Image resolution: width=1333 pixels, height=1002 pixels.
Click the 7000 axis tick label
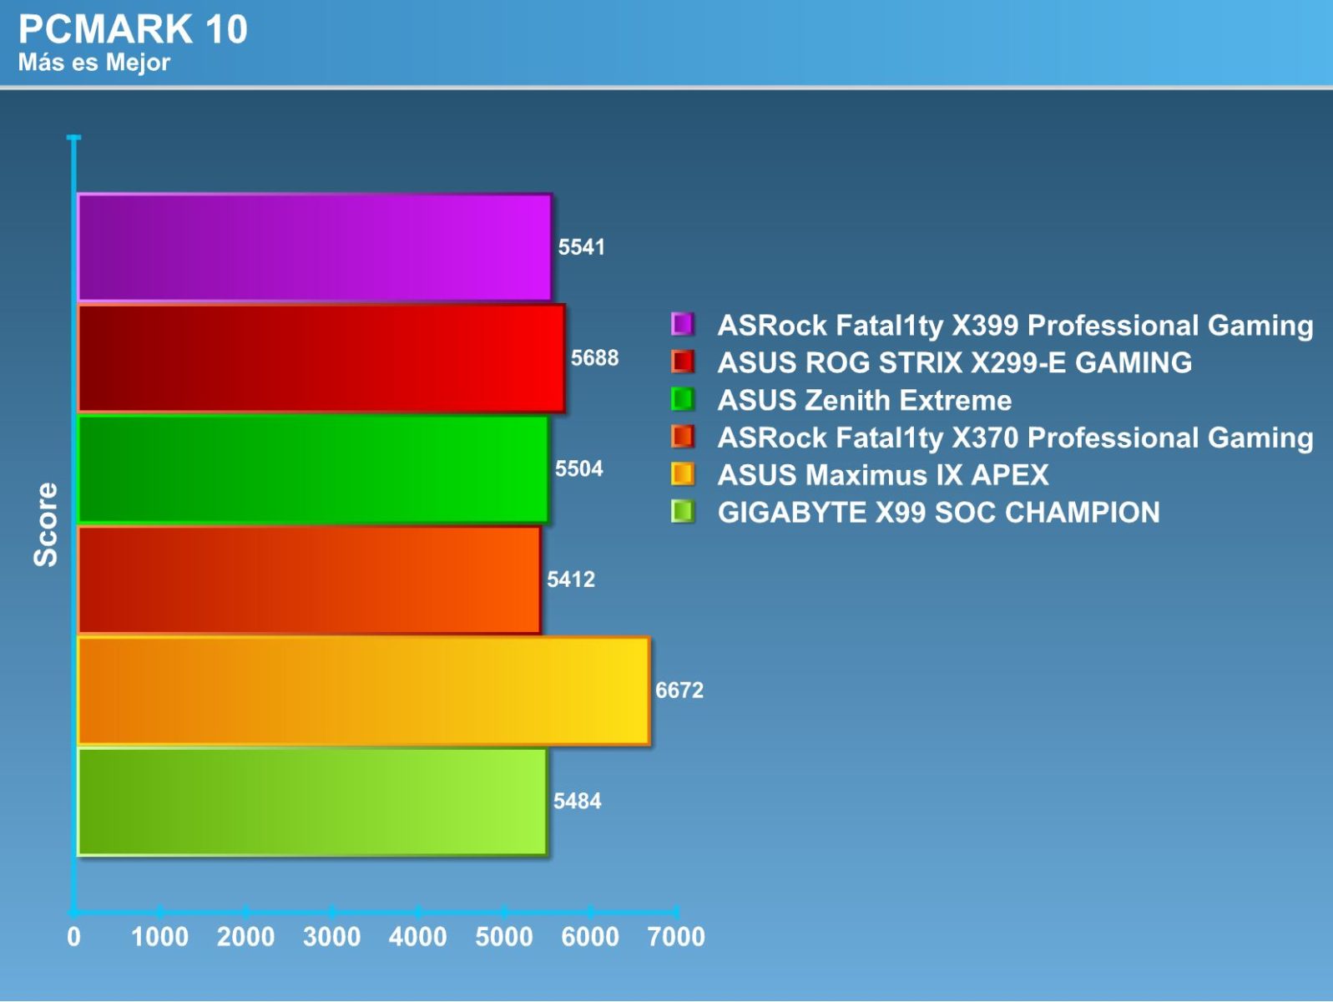pos(676,937)
